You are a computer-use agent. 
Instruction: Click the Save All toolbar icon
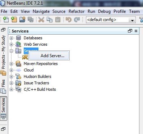click(x=31, y=20)
